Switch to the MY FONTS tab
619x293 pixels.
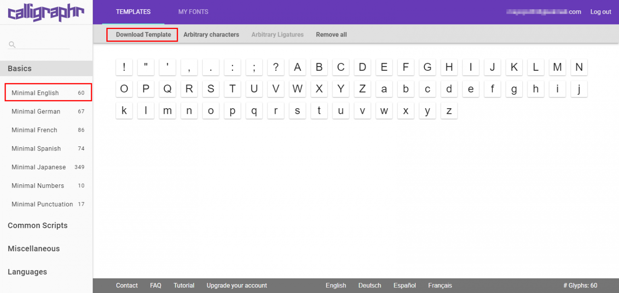point(193,12)
